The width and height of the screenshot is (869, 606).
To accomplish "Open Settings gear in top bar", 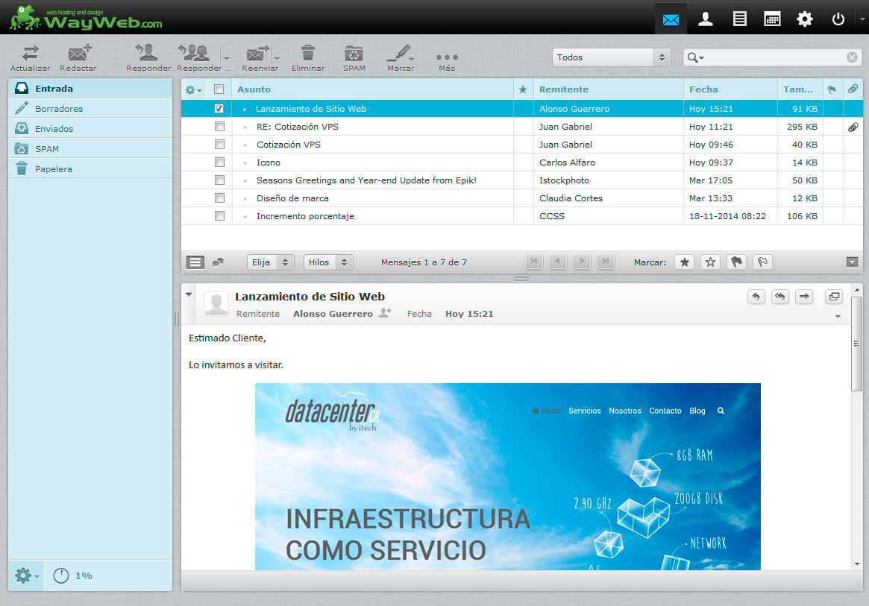I will point(805,19).
